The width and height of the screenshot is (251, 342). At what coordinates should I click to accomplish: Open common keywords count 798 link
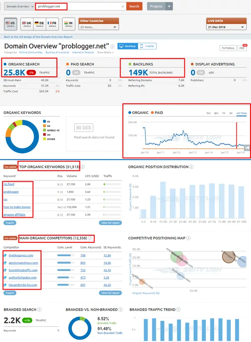(83, 255)
